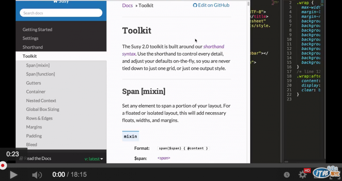342x181 pixels.
Task: Click the "Format:" label
Action: tap(142, 148)
